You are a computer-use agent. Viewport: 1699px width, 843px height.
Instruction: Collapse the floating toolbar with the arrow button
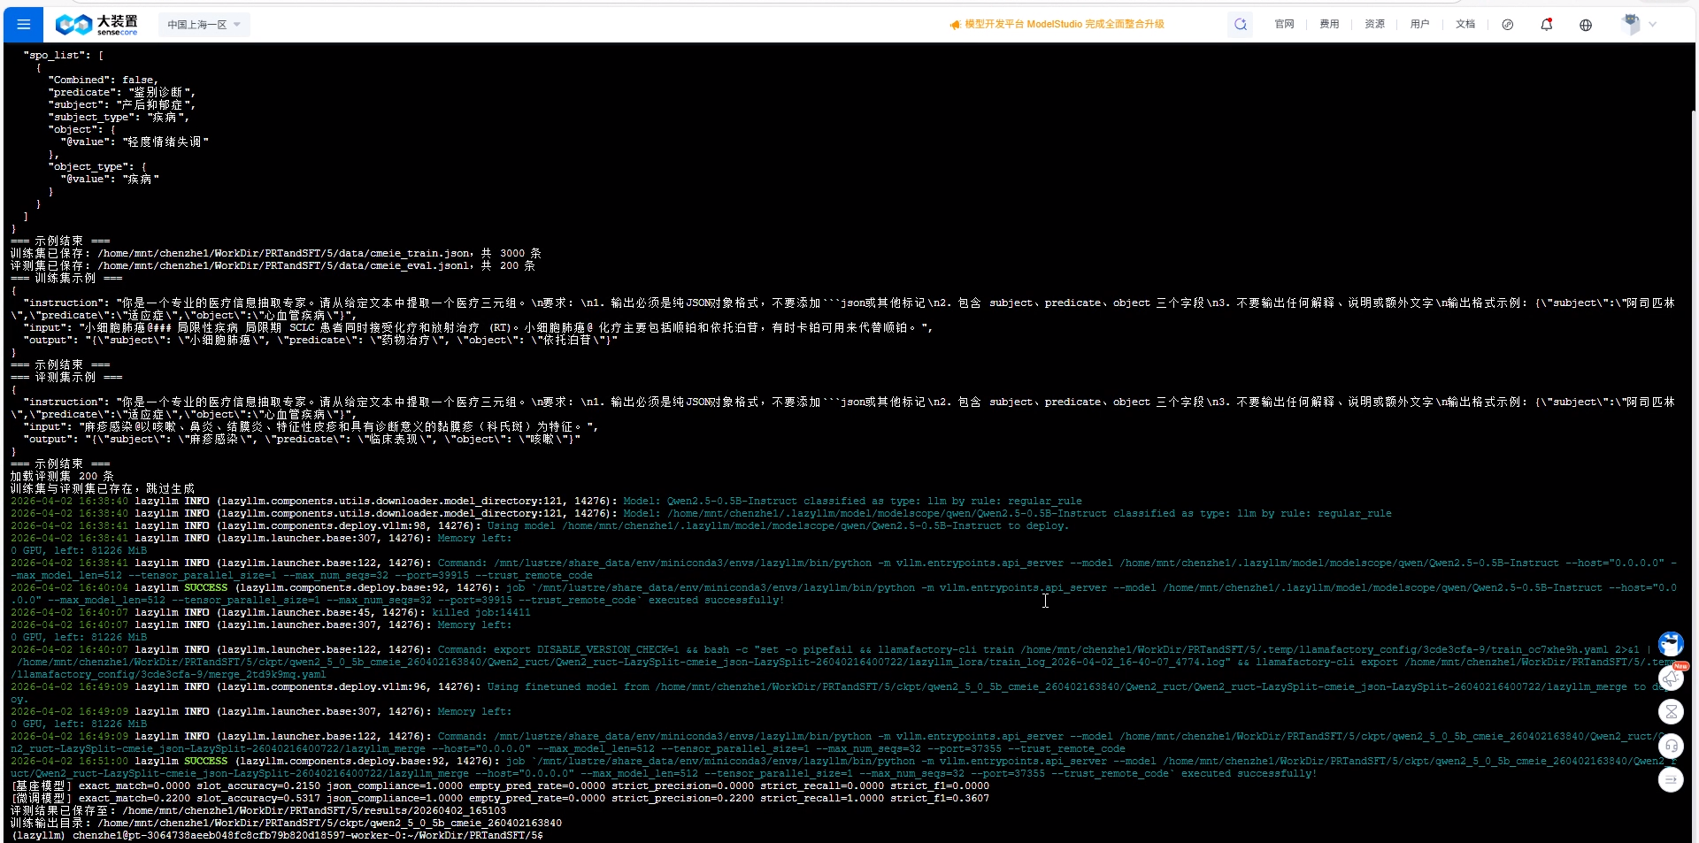click(x=1671, y=779)
